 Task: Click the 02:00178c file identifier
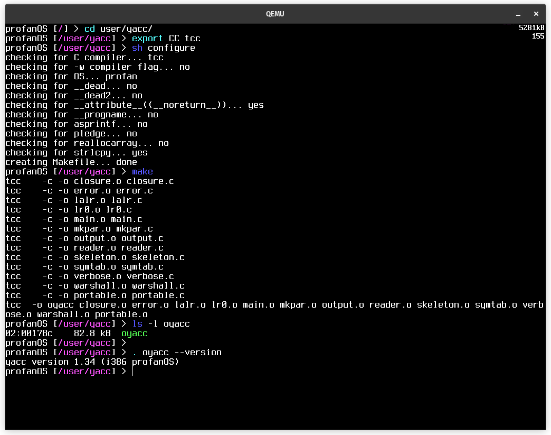[29, 334]
